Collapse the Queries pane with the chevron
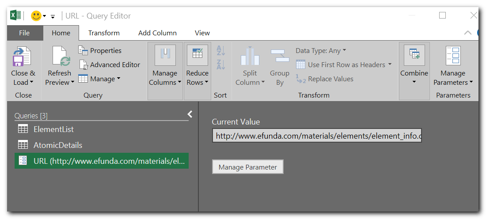The height and width of the screenshot is (219, 486). 190,114
